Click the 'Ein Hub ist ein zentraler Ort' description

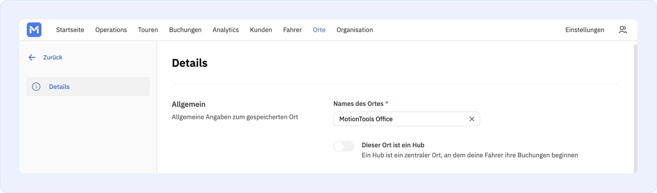(x=470, y=155)
